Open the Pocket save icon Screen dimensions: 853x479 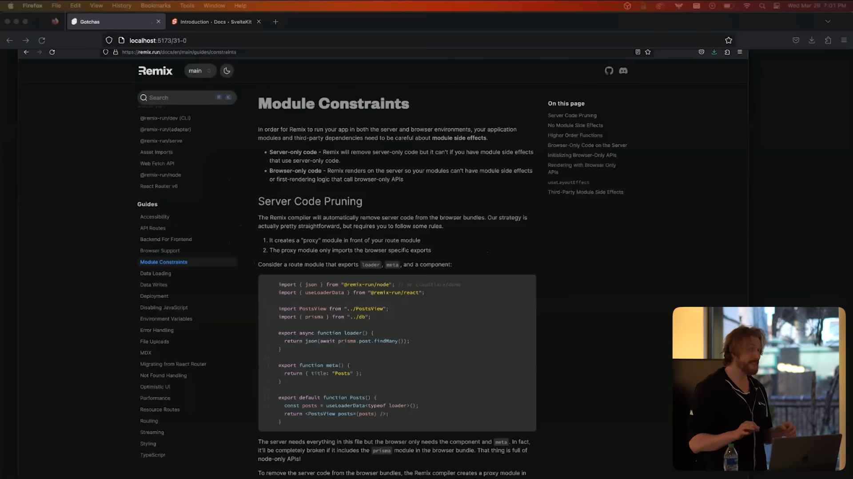point(796,40)
